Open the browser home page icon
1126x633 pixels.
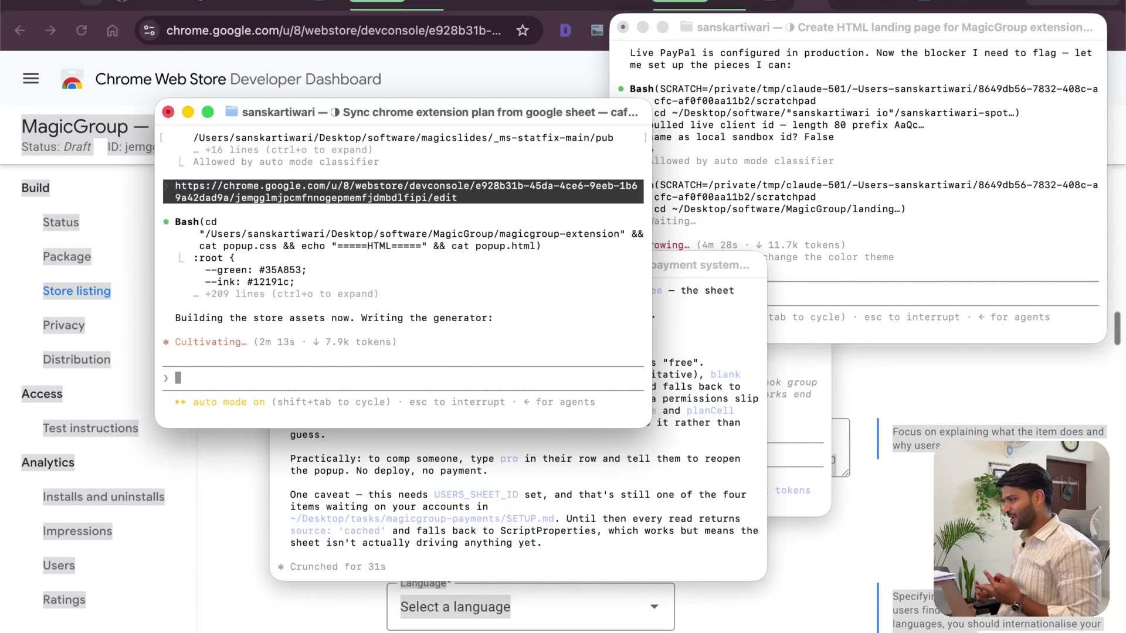click(112, 30)
